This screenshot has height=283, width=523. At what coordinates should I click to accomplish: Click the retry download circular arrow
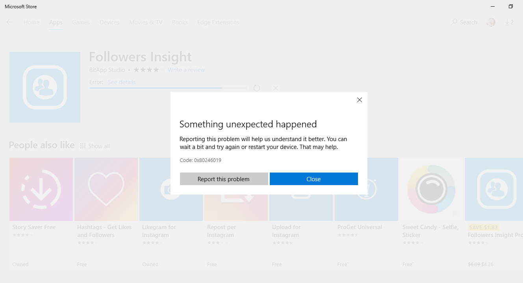[257, 88]
